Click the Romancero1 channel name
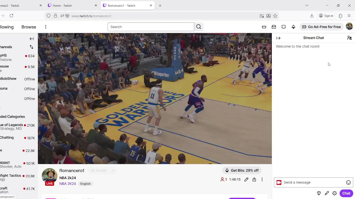Image resolution: width=355 pixels, height=199 pixels. coord(72,171)
